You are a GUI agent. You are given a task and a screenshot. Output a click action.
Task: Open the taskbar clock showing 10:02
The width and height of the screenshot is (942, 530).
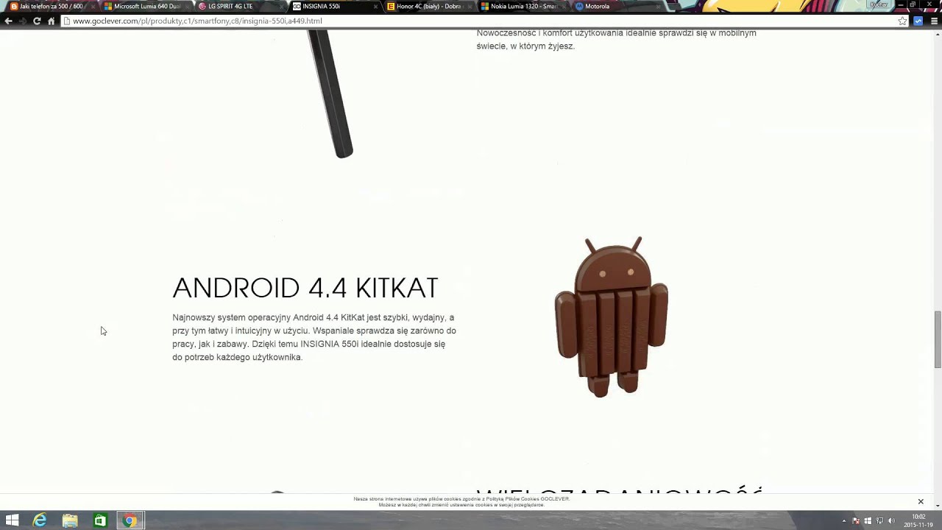(918, 520)
